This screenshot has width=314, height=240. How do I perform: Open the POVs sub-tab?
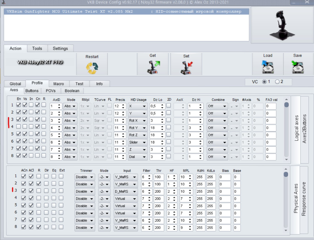pyautogui.click(x=51, y=91)
